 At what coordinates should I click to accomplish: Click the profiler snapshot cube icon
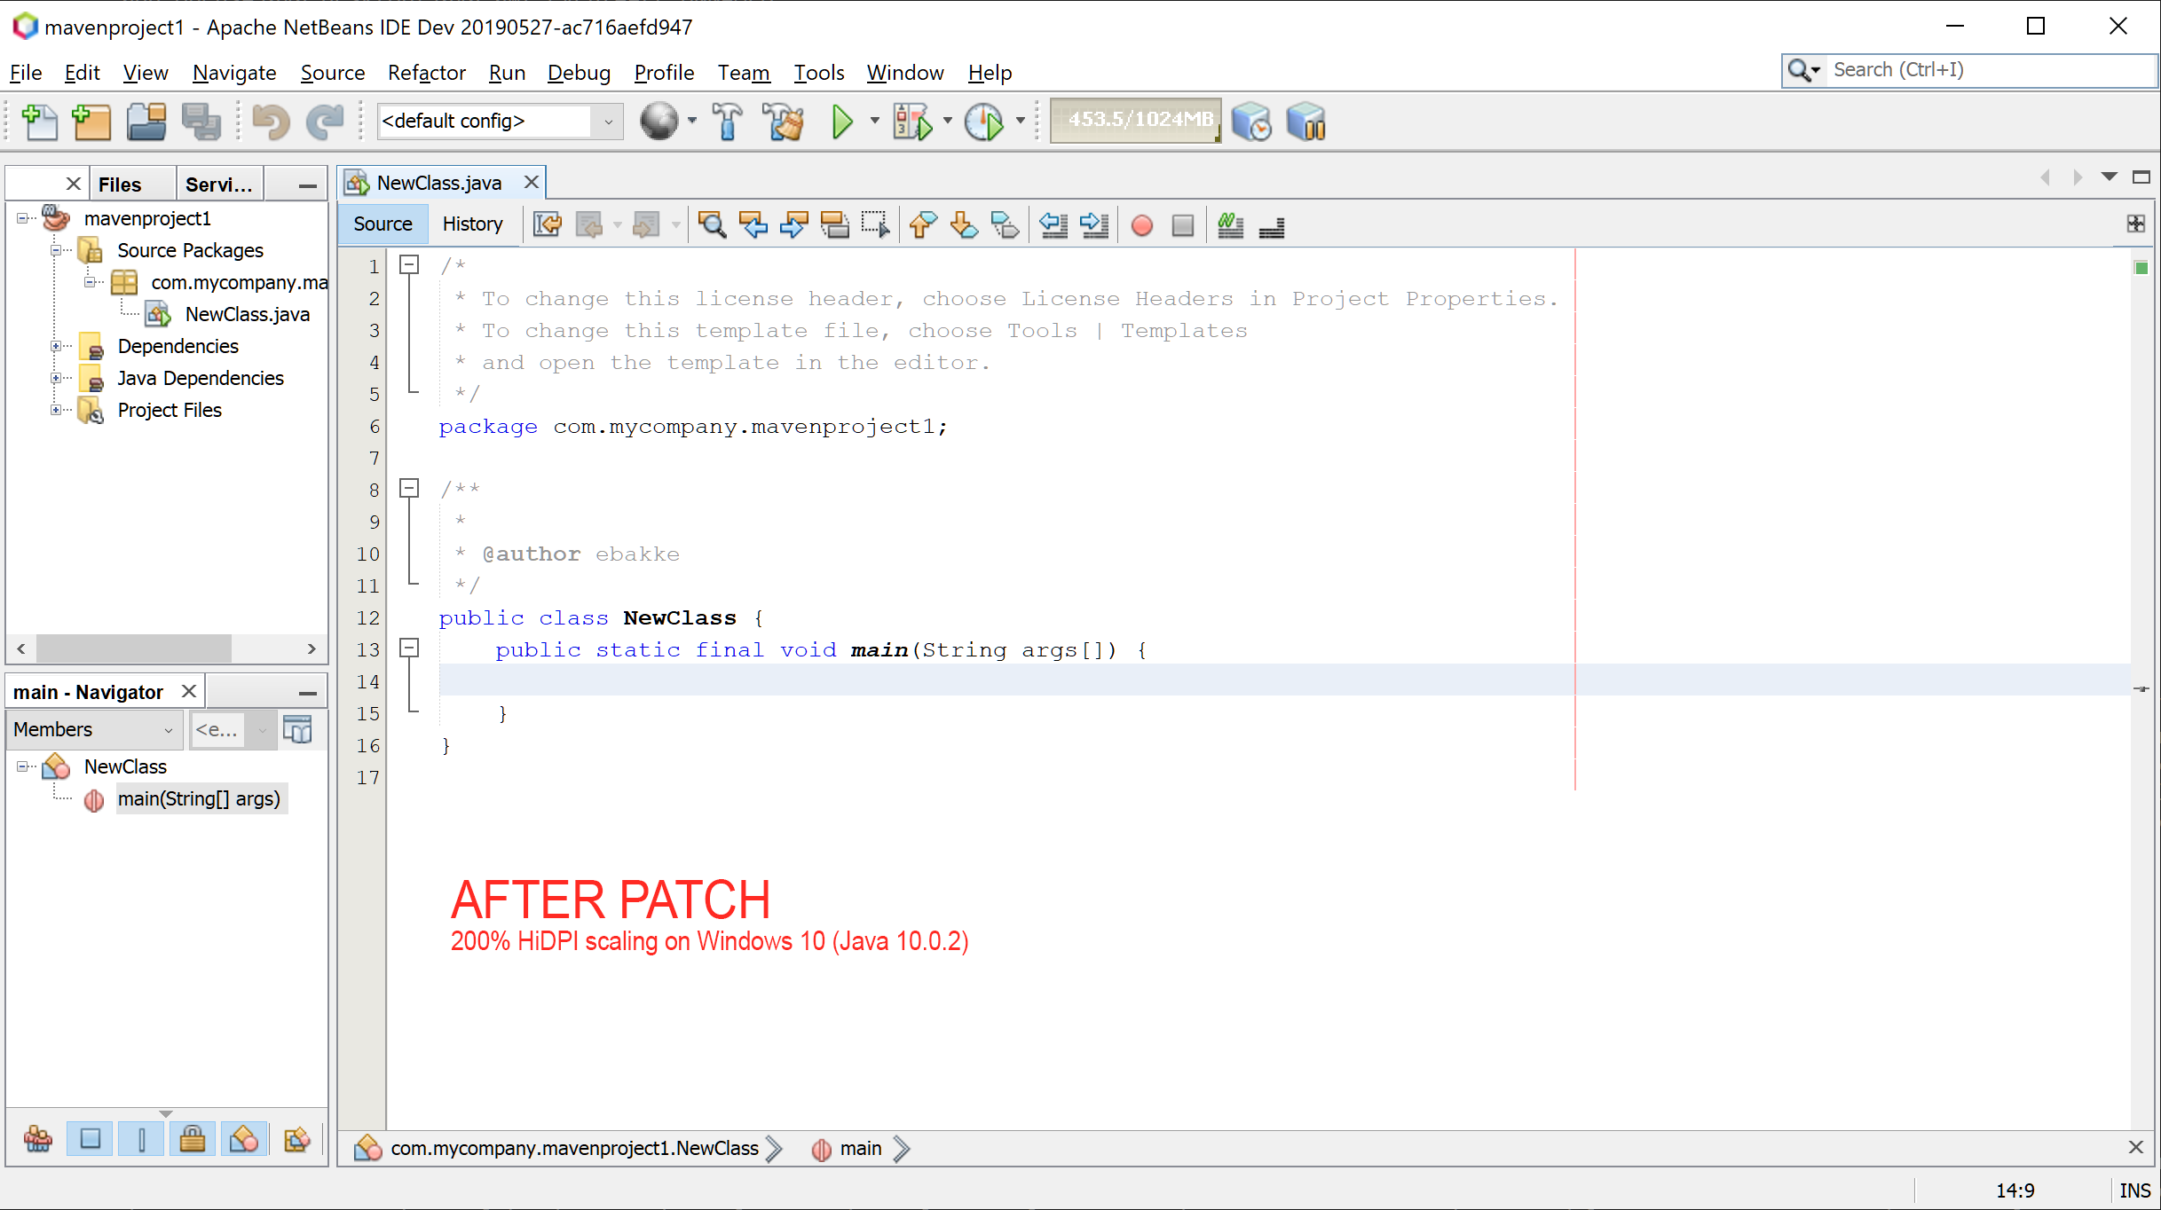1251,122
